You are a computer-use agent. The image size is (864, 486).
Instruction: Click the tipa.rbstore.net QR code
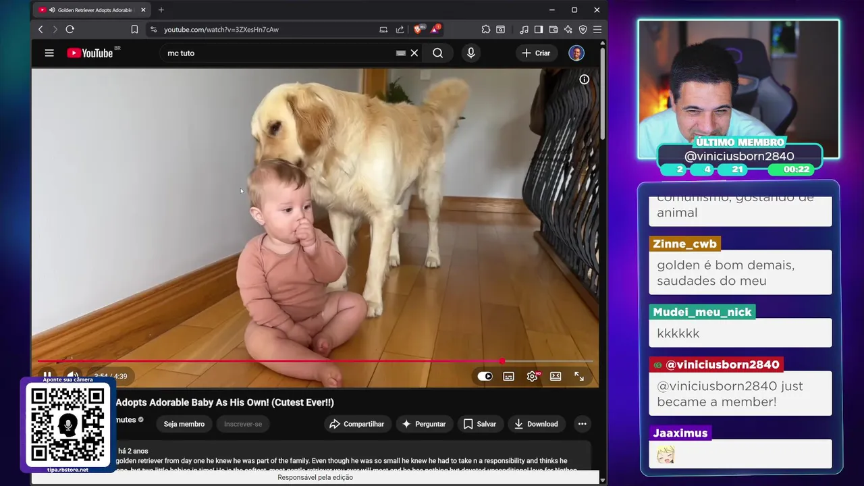click(67, 424)
